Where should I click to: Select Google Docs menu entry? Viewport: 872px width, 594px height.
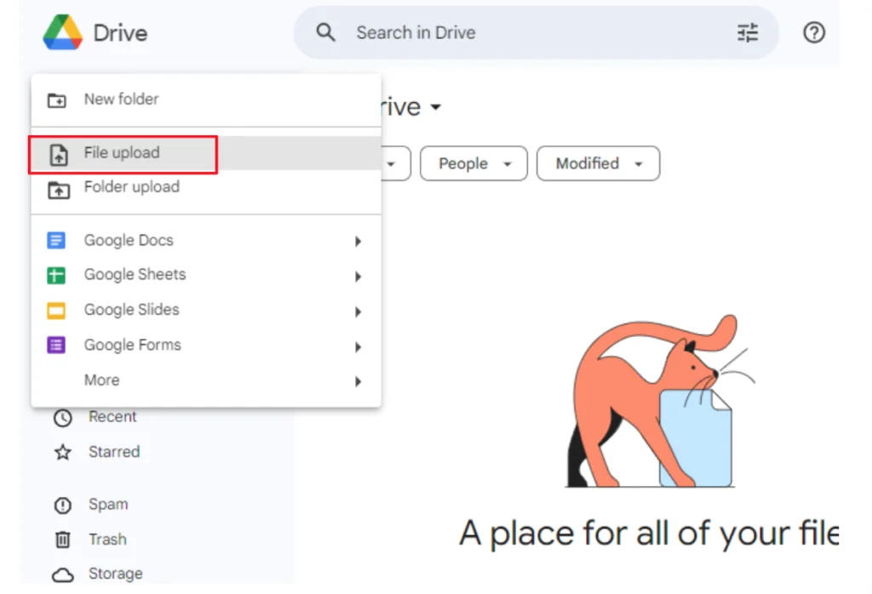[206, 240]
